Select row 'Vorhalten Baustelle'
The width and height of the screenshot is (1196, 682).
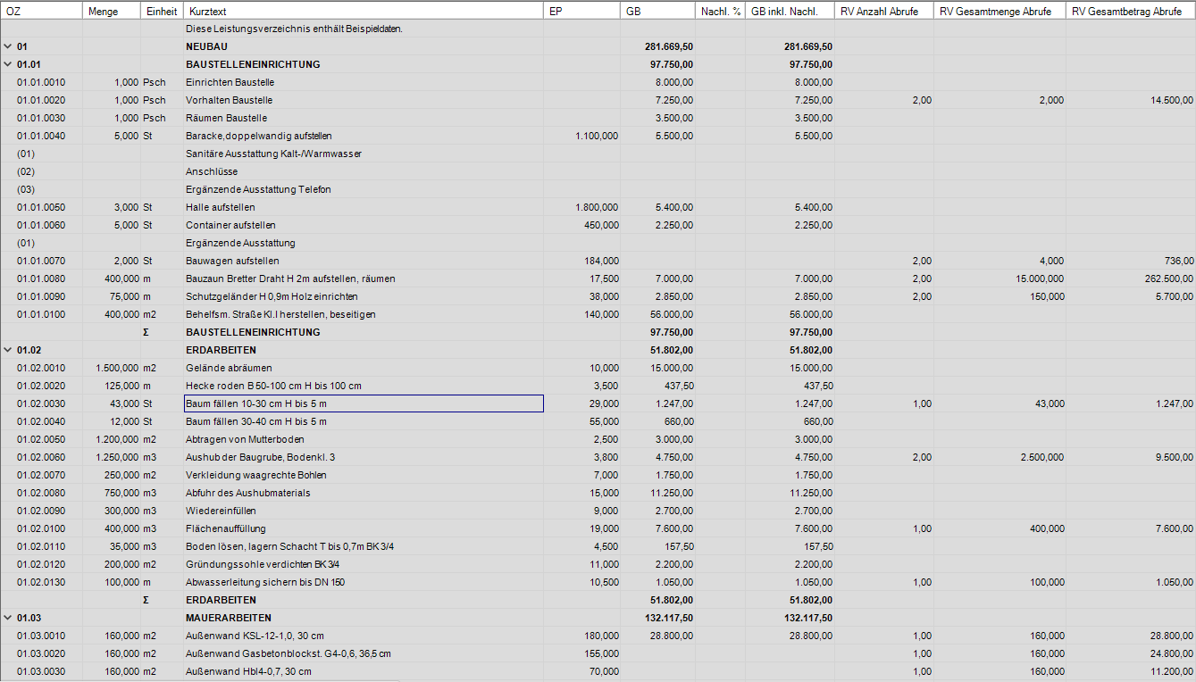point(598,100)
